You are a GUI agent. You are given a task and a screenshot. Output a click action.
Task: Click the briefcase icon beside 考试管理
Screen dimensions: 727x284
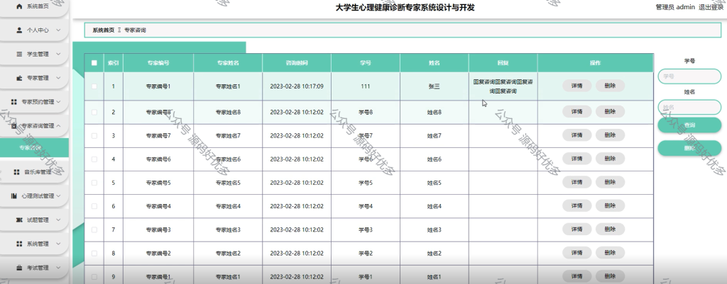[19, 268]
